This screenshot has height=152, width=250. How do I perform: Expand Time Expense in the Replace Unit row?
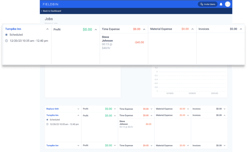pos(151,109)
